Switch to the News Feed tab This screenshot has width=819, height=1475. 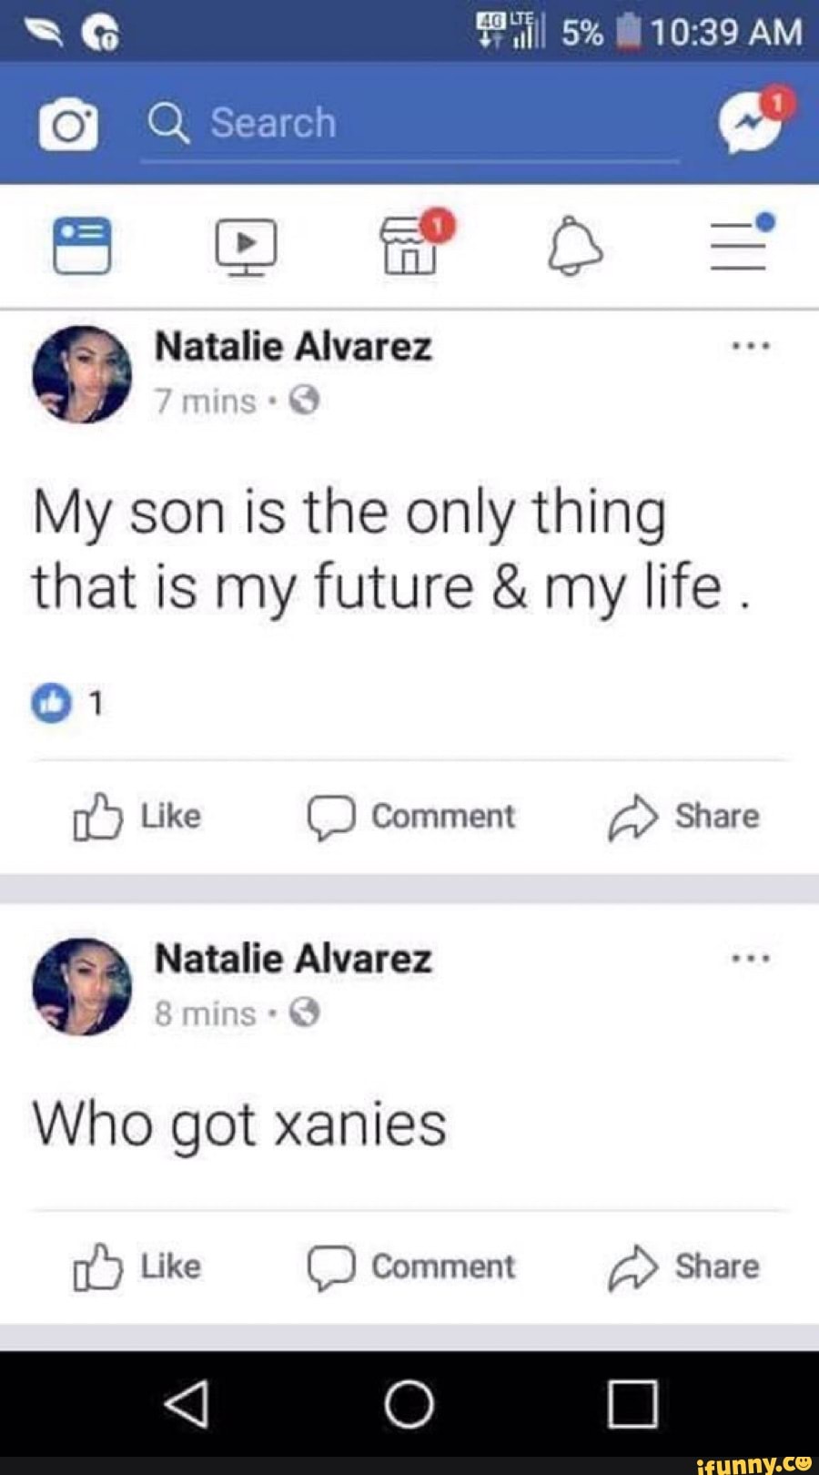82,246
